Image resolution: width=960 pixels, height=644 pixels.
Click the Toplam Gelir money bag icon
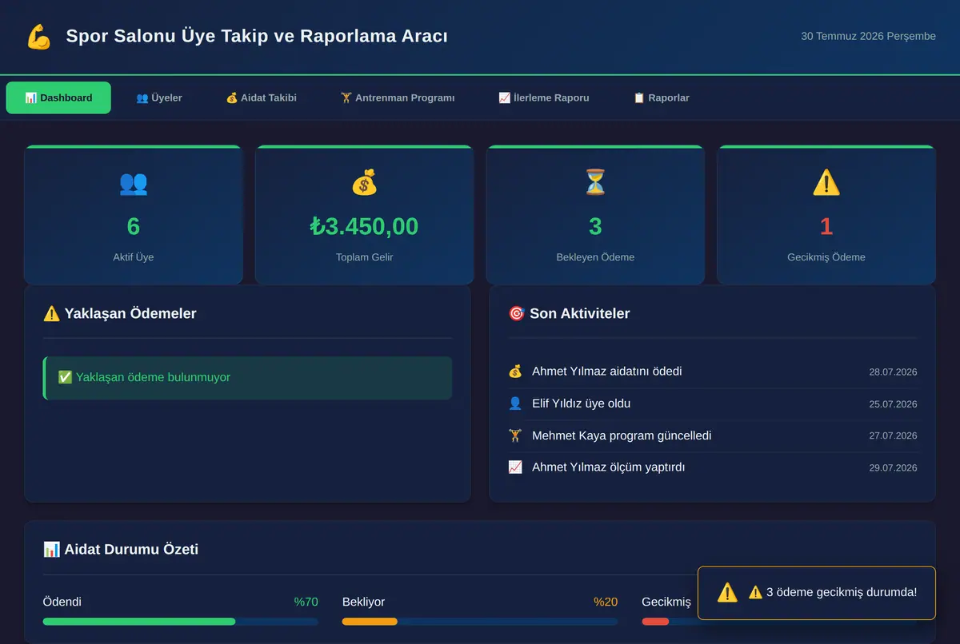(x=364, y=183)
